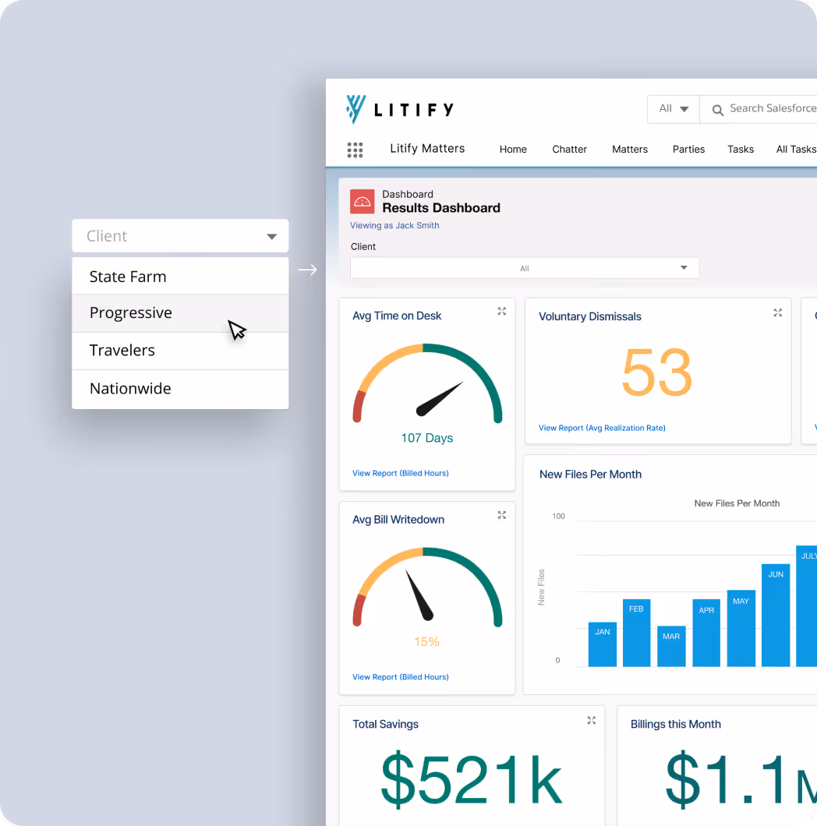Click the JUN bar in chart
The width and height of the screenshot is (817, 826).
click(776, 616)
